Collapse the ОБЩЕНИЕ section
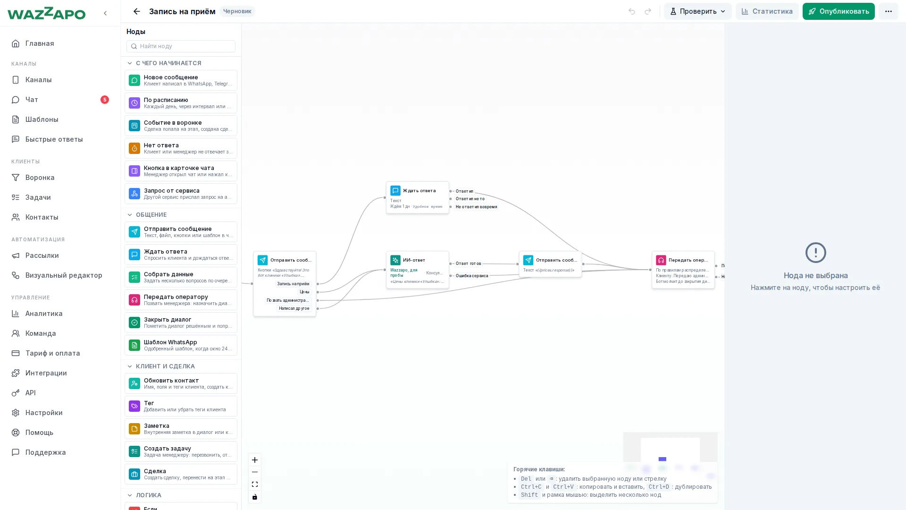906x510 pixels. 130,215
